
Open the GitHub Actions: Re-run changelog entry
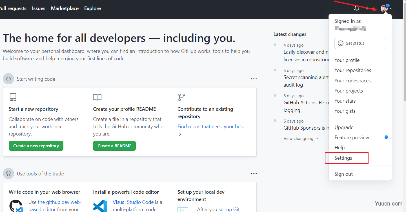(306, 106)
